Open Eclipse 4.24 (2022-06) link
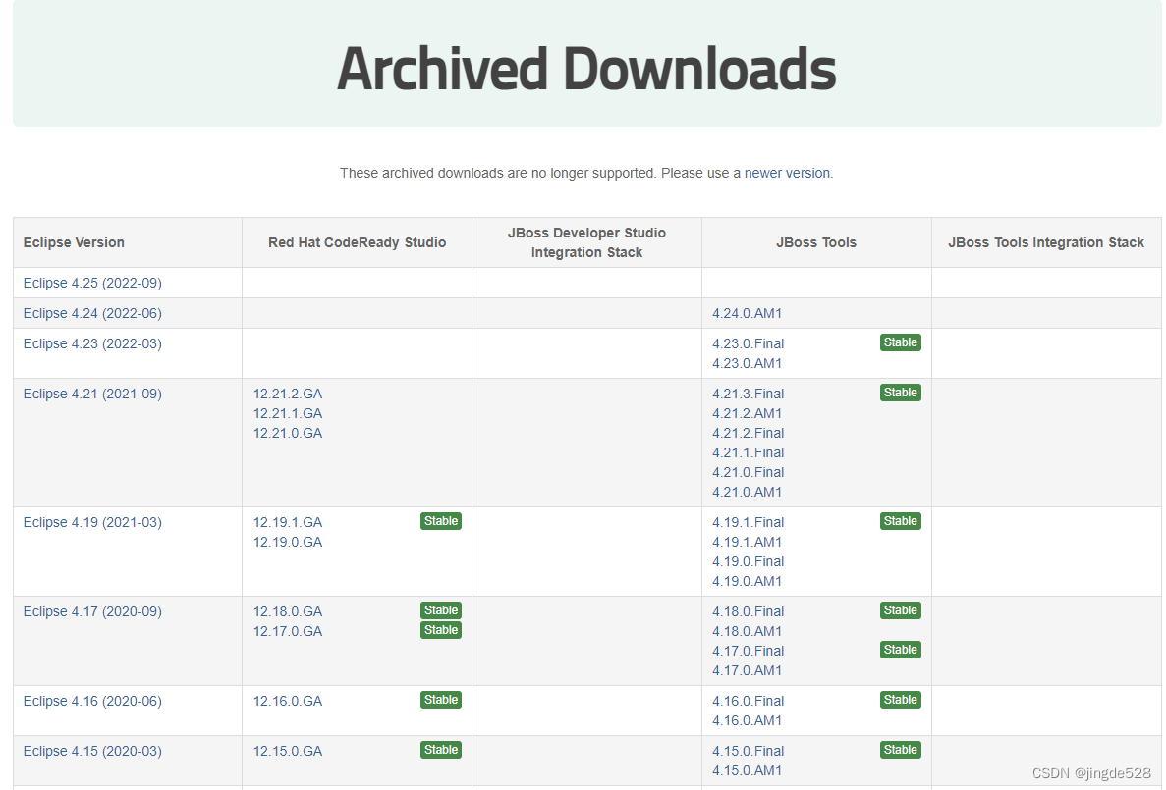The image size is (1166, 790). [x=92, y=314]
